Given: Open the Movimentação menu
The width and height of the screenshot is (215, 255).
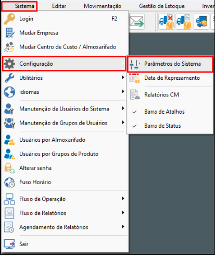Looking at the screenshot, I should click(x=103, y=6).
